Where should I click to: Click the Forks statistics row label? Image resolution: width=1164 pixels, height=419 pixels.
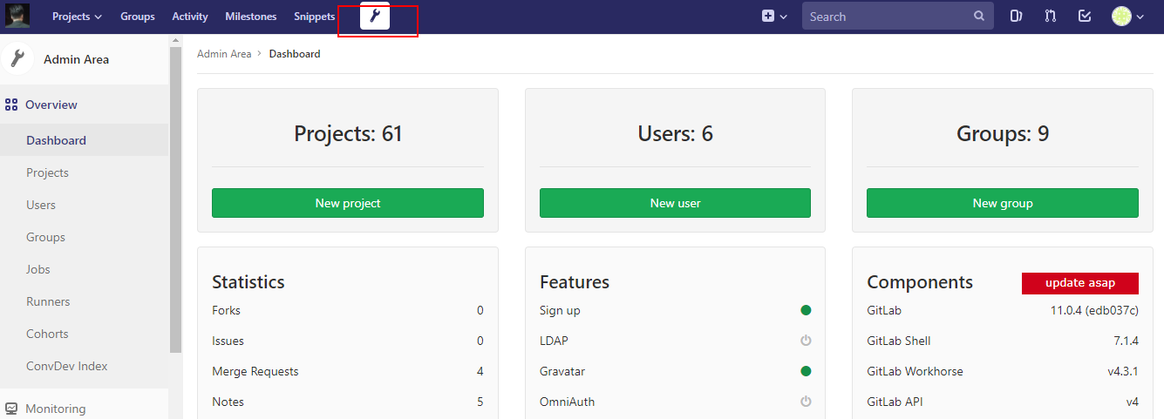226,310
